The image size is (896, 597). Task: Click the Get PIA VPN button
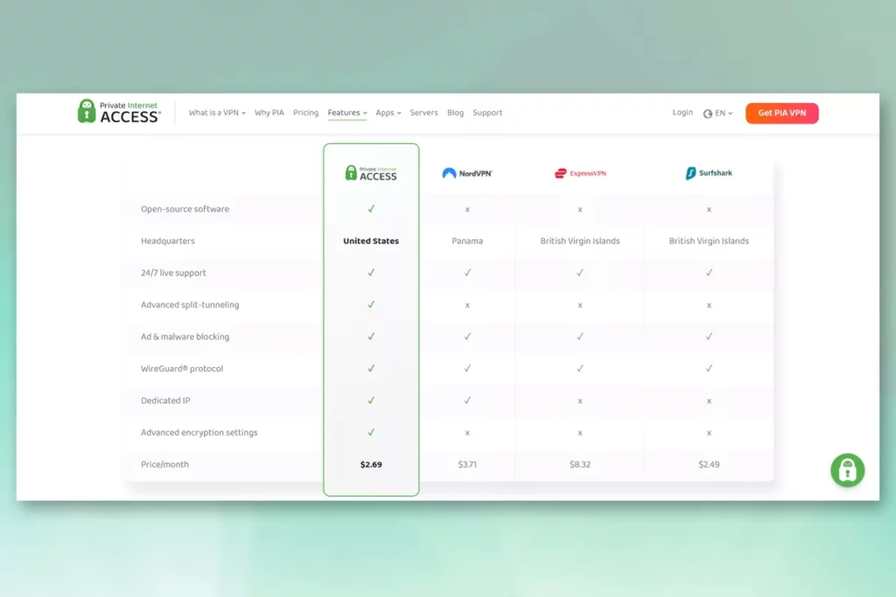pos(781,113)
